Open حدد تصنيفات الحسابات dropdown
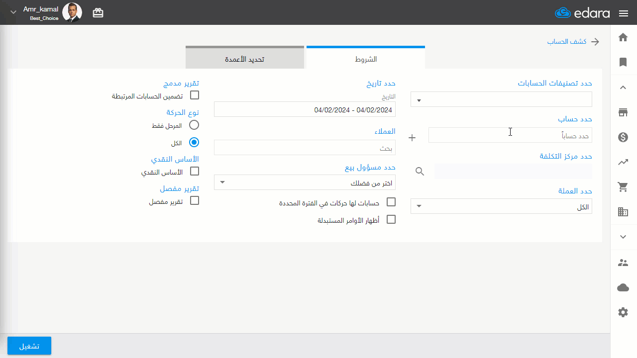This screenshot has height=358, width=637. (501, 99)
